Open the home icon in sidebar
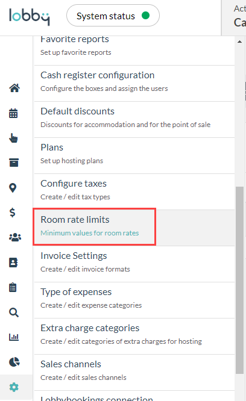 tap(14, 88)
